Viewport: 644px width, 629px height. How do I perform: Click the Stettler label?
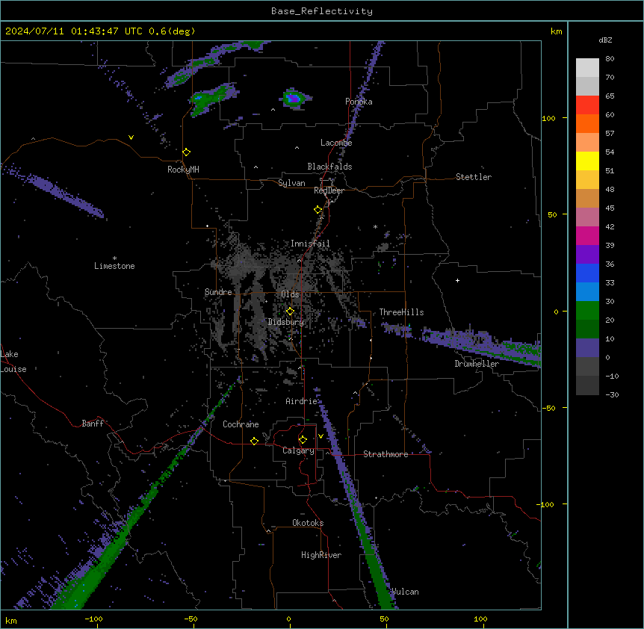(474, 177)
